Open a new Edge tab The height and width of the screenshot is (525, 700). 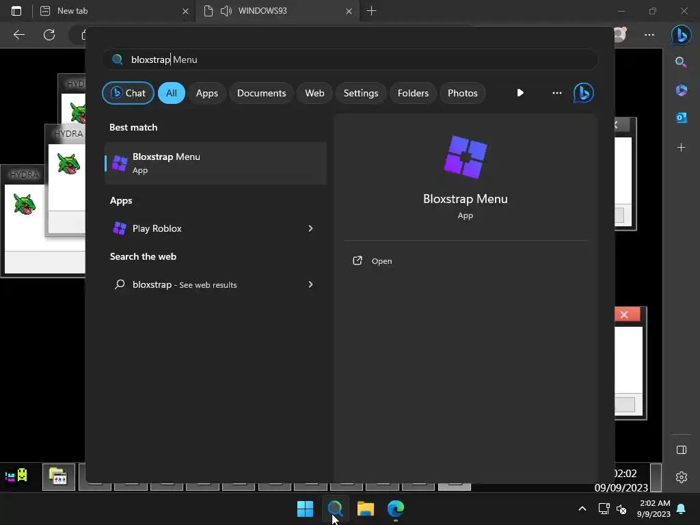coord(371,11)
